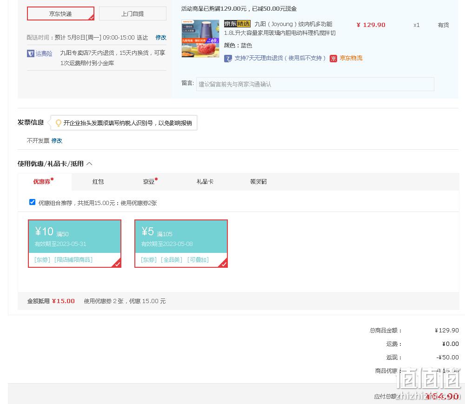Collapse the 使用优惠/礼品卡/抵用 section chevron
Image resolution: width=465 pixels, height=404 pixels.
[x=90, y=164]
